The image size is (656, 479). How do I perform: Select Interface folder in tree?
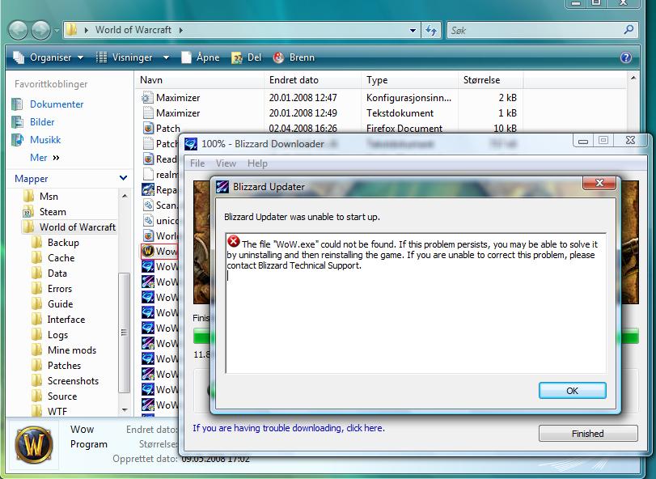click(66, 320)
